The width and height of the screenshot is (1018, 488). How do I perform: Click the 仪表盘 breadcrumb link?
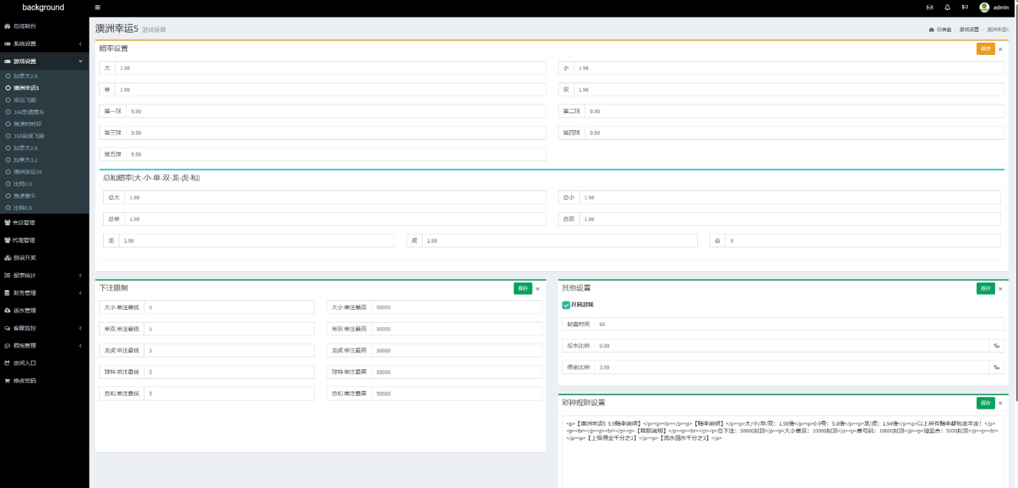click(943, 30)
